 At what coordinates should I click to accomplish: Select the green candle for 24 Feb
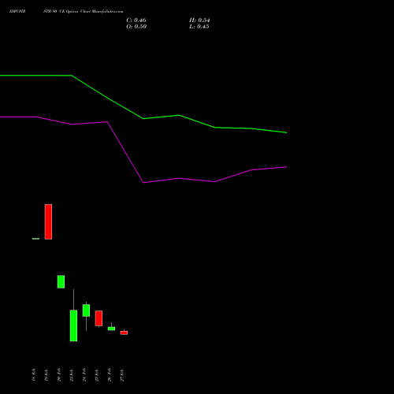[x=86, y=310]
